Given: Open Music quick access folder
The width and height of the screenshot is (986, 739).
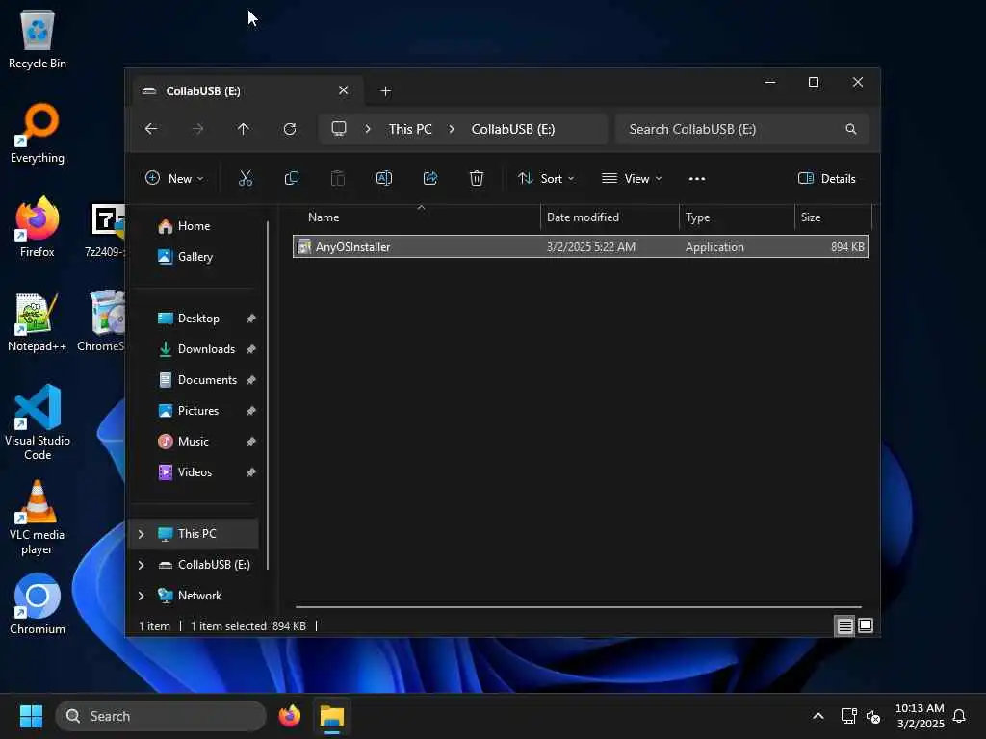Looking at the screenshot, I should click(195, 441).
